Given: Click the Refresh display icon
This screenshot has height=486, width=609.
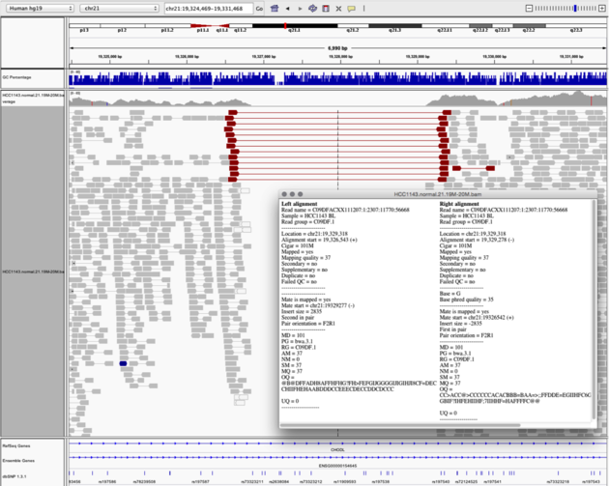Looking at the screenshot, I should coord(312,8).
